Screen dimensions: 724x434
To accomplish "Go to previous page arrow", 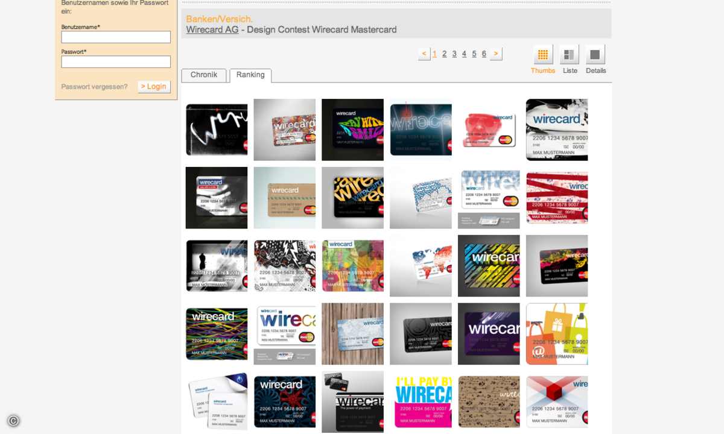I will point(424,54).
